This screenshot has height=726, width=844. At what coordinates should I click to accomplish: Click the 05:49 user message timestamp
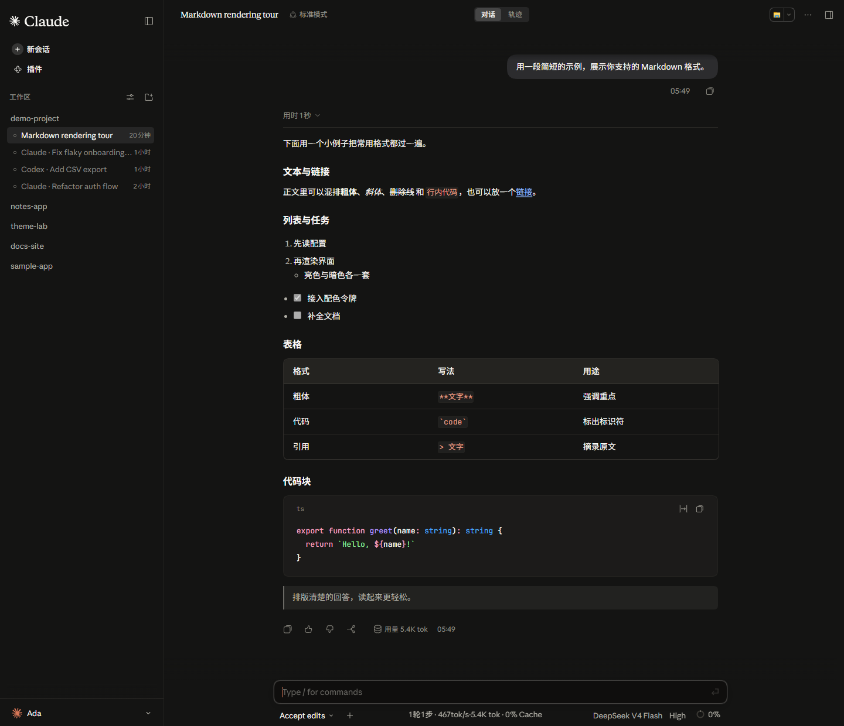680,91
